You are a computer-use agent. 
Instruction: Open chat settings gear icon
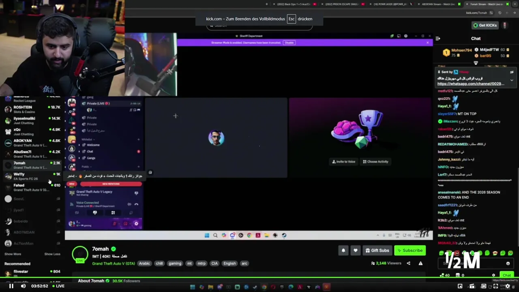tap(493, 275)
